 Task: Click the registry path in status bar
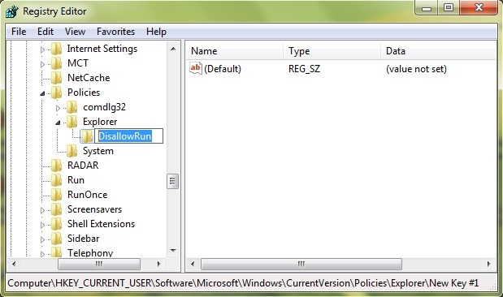point(243,283)
